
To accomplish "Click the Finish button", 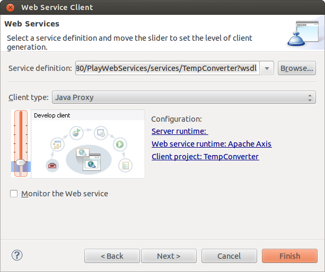I will click(289, 256).
